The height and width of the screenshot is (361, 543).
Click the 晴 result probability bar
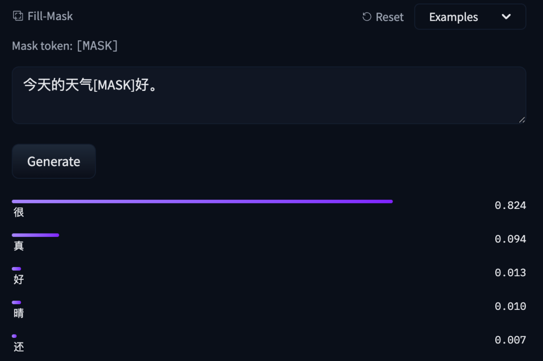click(x=17, y=302)
